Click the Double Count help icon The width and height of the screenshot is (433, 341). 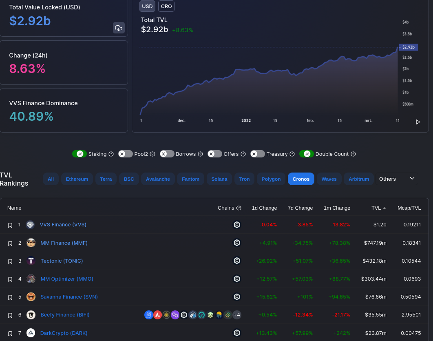(x=353, y=154)
